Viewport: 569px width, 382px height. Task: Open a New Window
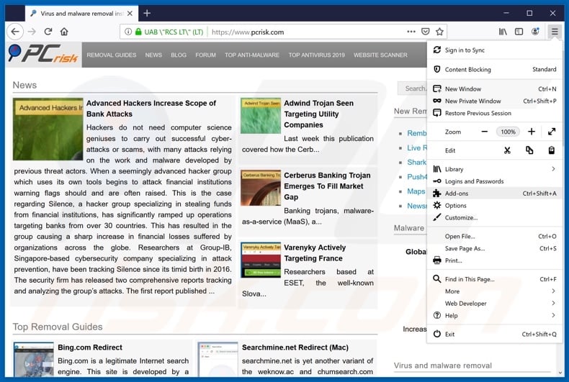[495, 88]
